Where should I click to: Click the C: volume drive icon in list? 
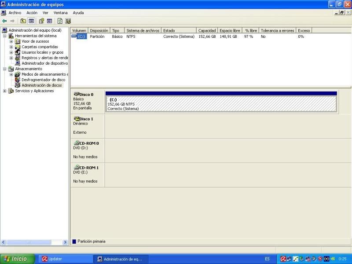[74, 36]
